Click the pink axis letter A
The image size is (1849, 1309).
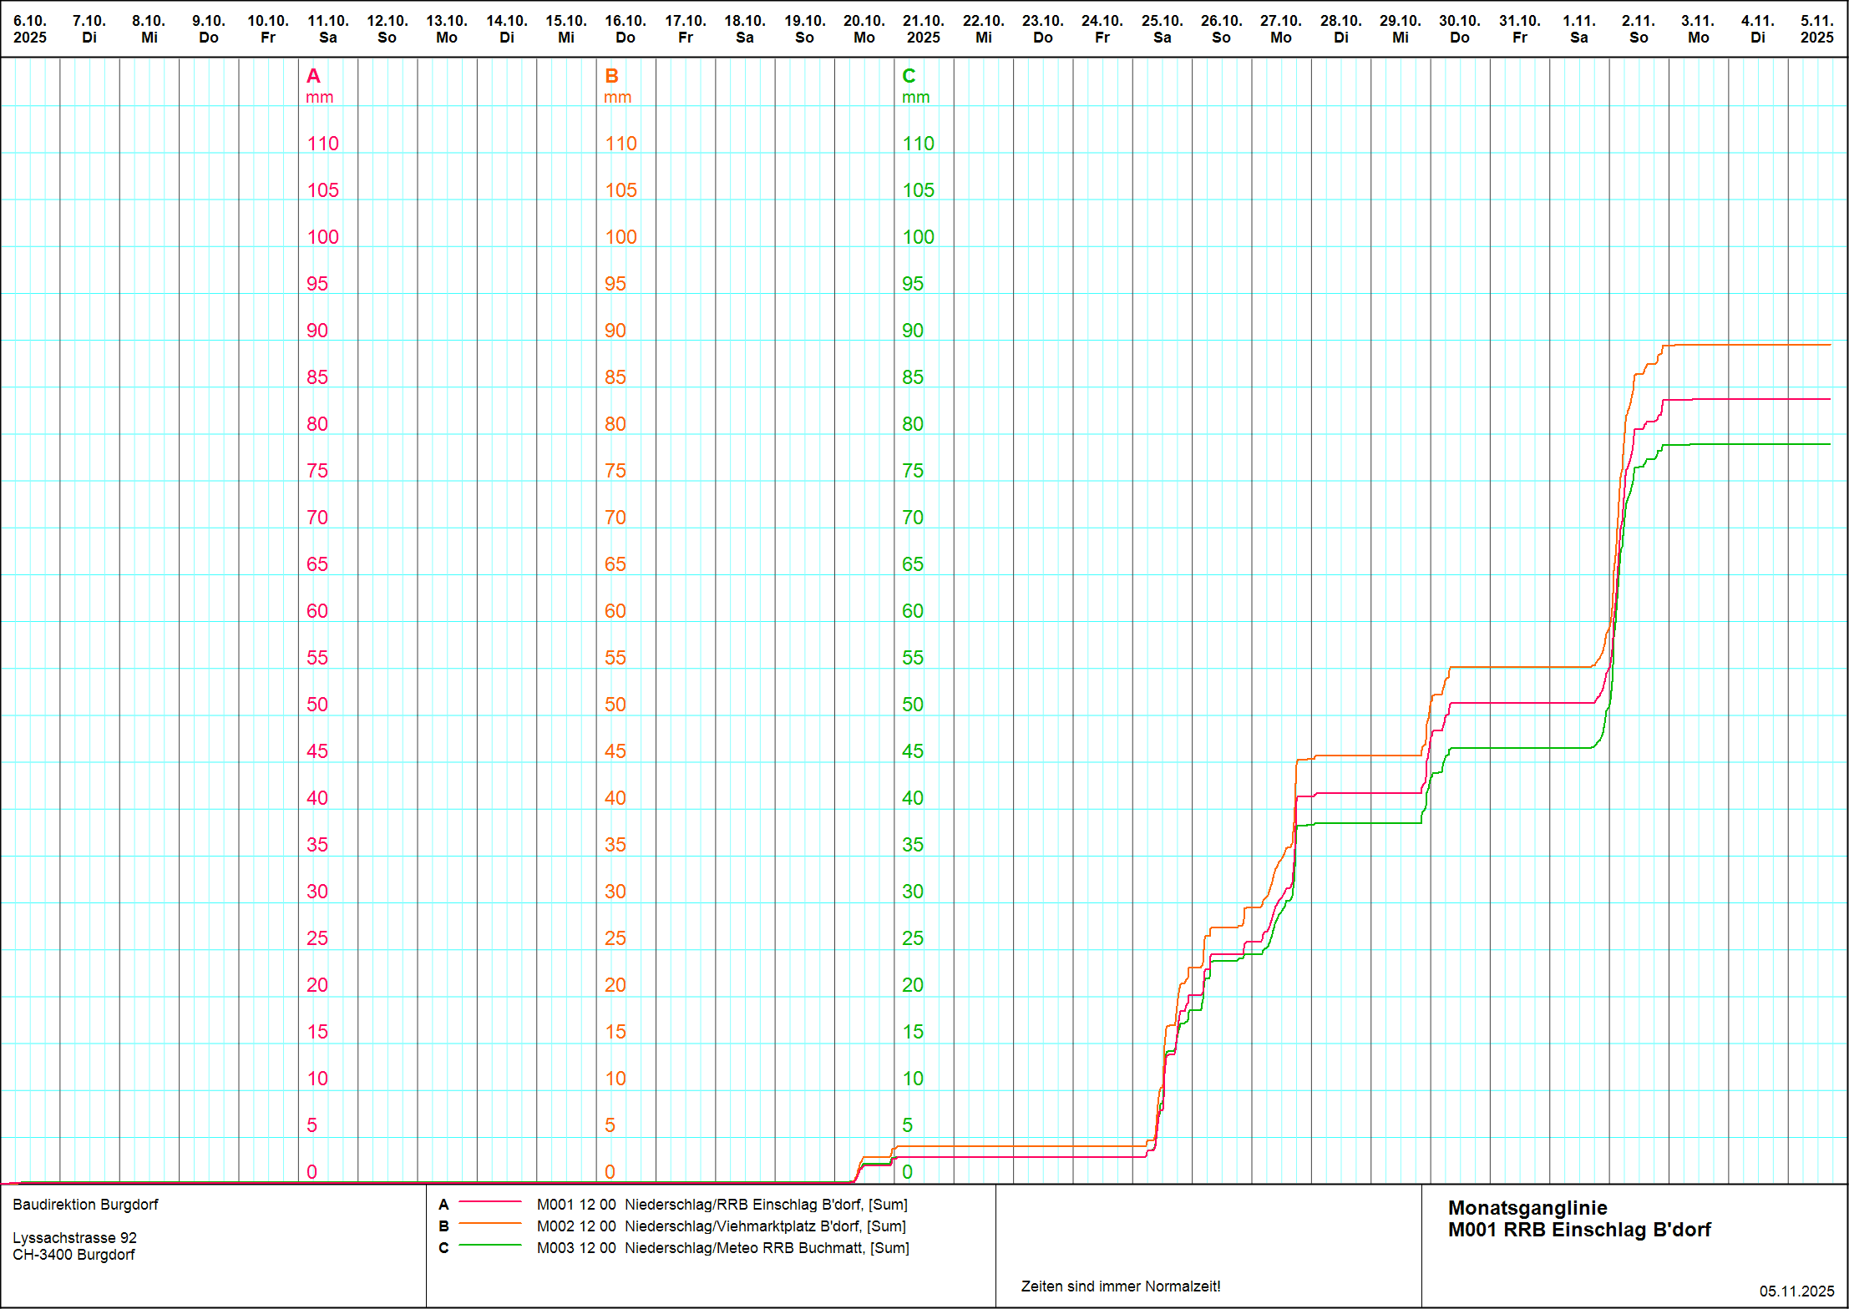(313, 76)
